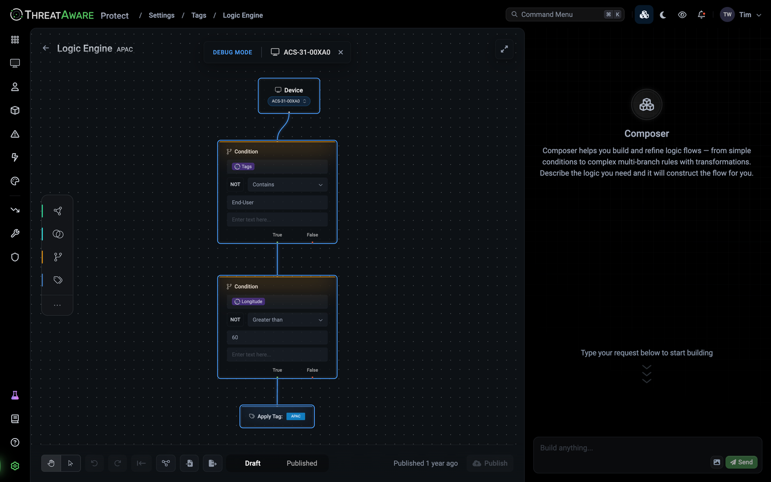Open the Contains operator dropdown
Screen dimensions: 771x482
pos(288,185)
